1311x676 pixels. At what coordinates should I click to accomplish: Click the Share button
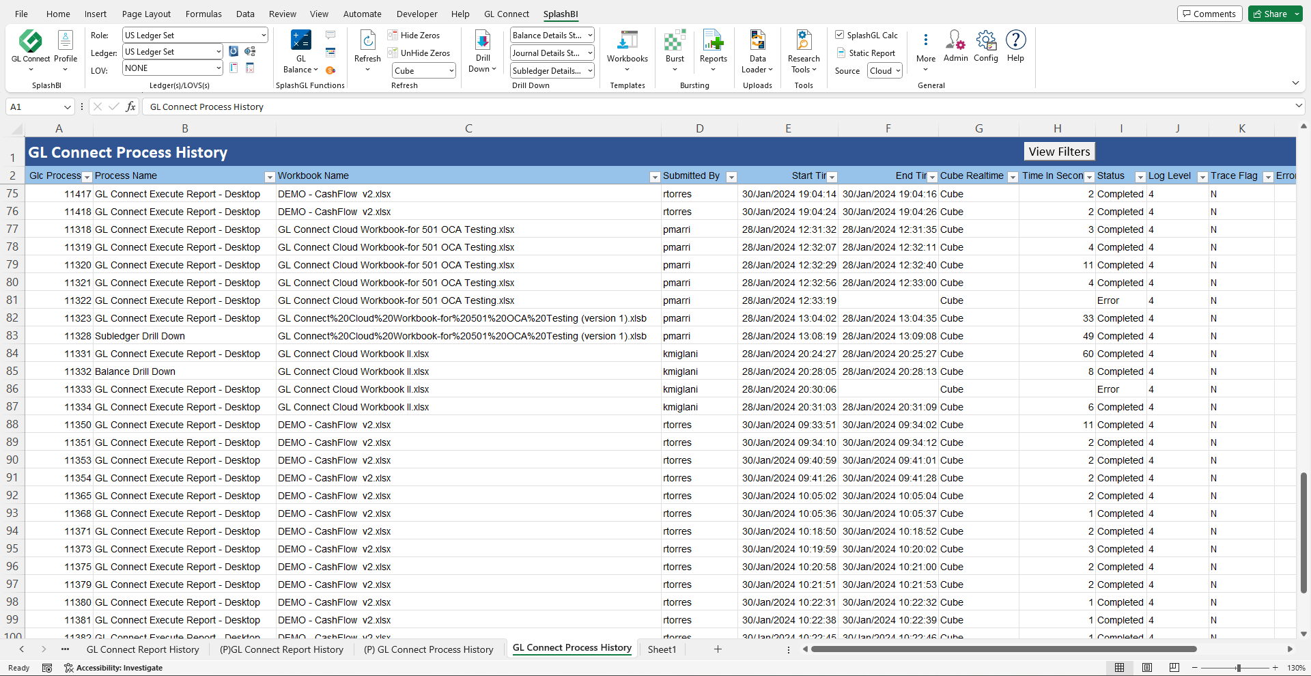tap(1270, 14)
